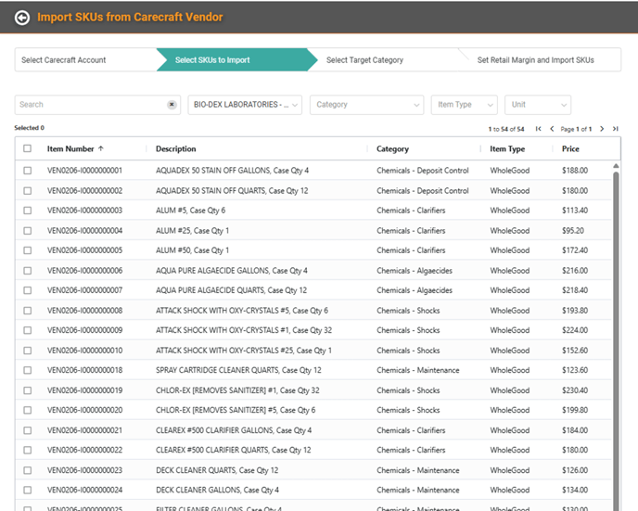Open the Item Type filter dropdown
Image resolution: width=638 pixels, height=511 pixels.
[x=464, y=105]
